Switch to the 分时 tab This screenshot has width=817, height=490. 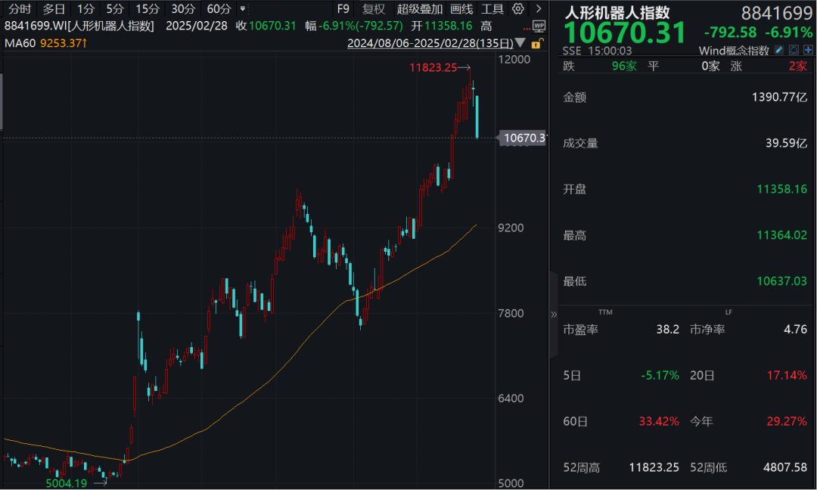pyautogui.click(x=20, y=9)
